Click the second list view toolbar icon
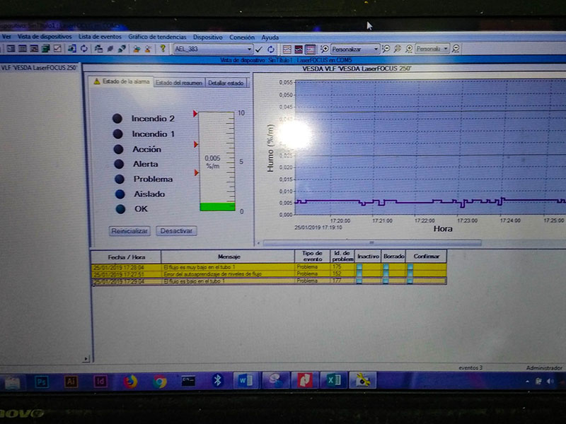Image resolution: width=566 pixels, height=424 pixels. (x=23, y=48)
